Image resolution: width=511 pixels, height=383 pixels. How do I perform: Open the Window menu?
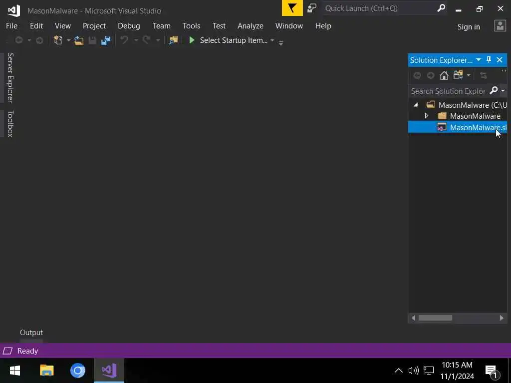pyautogui.click(x=289, y=26)
